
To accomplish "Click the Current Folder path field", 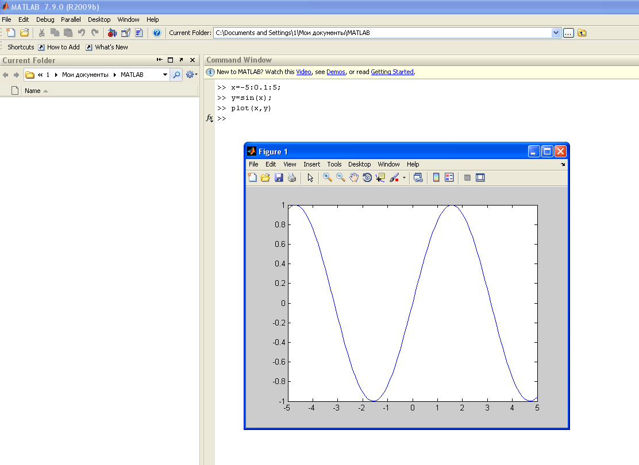I will point(382,33).
